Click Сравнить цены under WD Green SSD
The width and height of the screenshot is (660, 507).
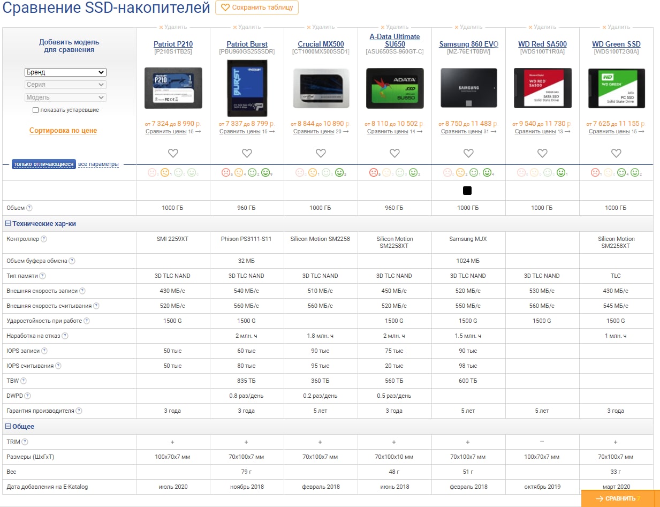[609, 131]
